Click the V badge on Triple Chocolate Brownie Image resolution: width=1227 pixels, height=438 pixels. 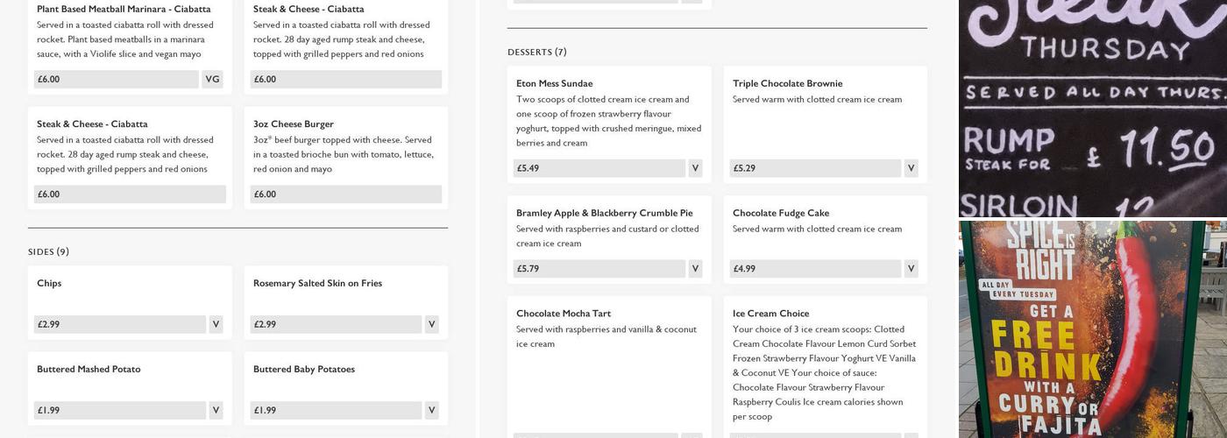pos(911,169)
